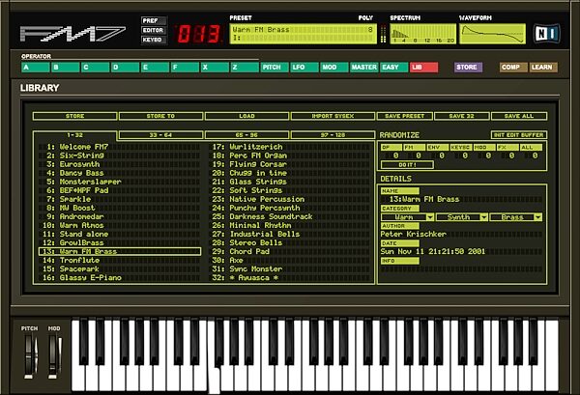Click the author field Peter Krischker

pyautogui.click(x=461, y=235)
